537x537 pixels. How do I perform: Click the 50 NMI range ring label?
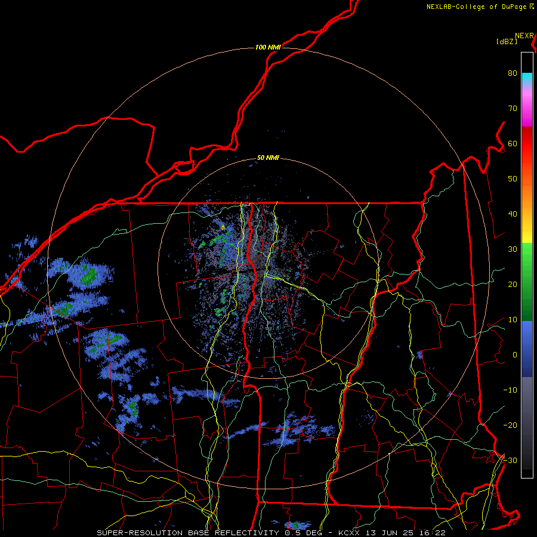point(268,158)
